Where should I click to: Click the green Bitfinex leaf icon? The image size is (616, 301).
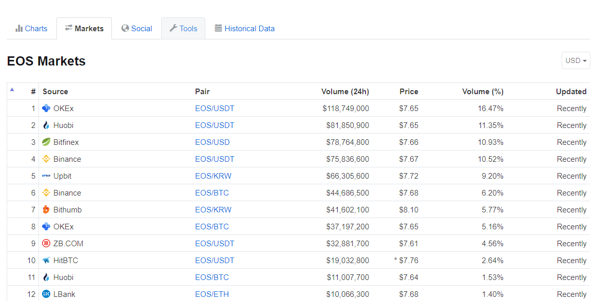tap(46, 142)
